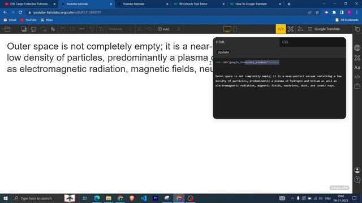Viewport: 362px width, 203px height.
Task: Open the help question mark icon
Action: coord(357,179)
